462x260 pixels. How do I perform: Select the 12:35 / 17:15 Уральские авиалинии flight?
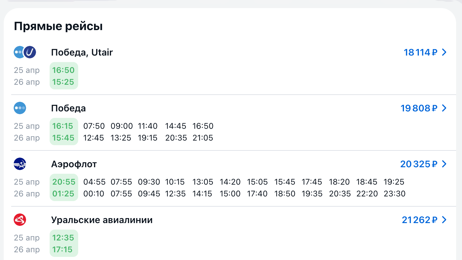[64, 243]
